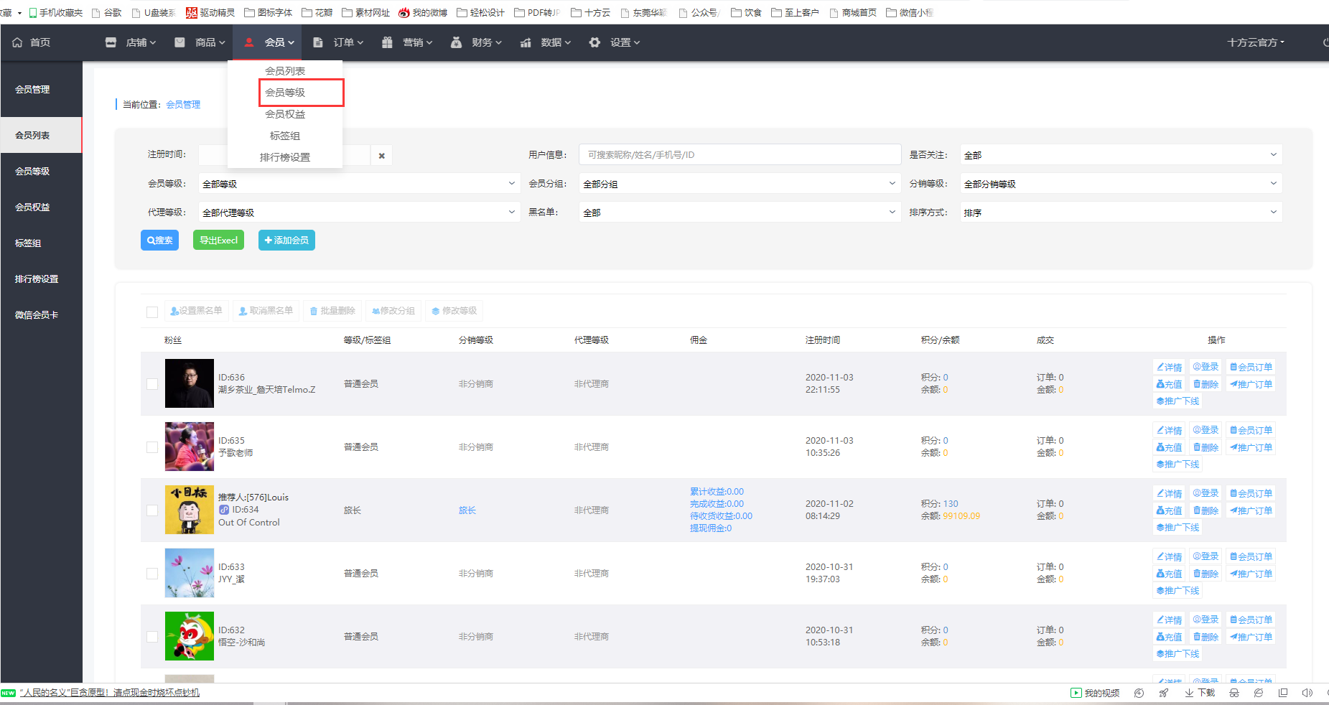Click the 财务 money bag icon
The height and width of the screenshot is (705, 1329).
(x=456, y=42)
